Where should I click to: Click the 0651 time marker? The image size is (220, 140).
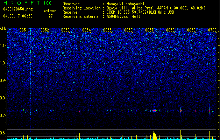pyautogui.click(x=24, y=30)
